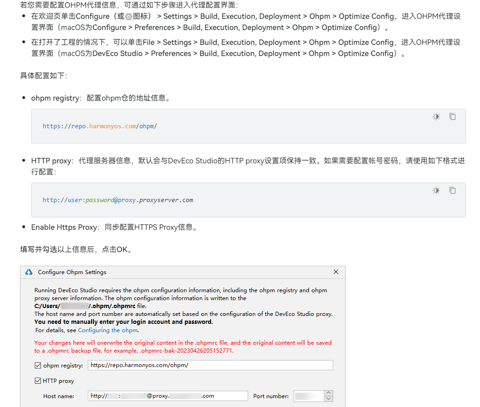Focus the Host name input field
The image size is (480, 407).
point(168,396)
